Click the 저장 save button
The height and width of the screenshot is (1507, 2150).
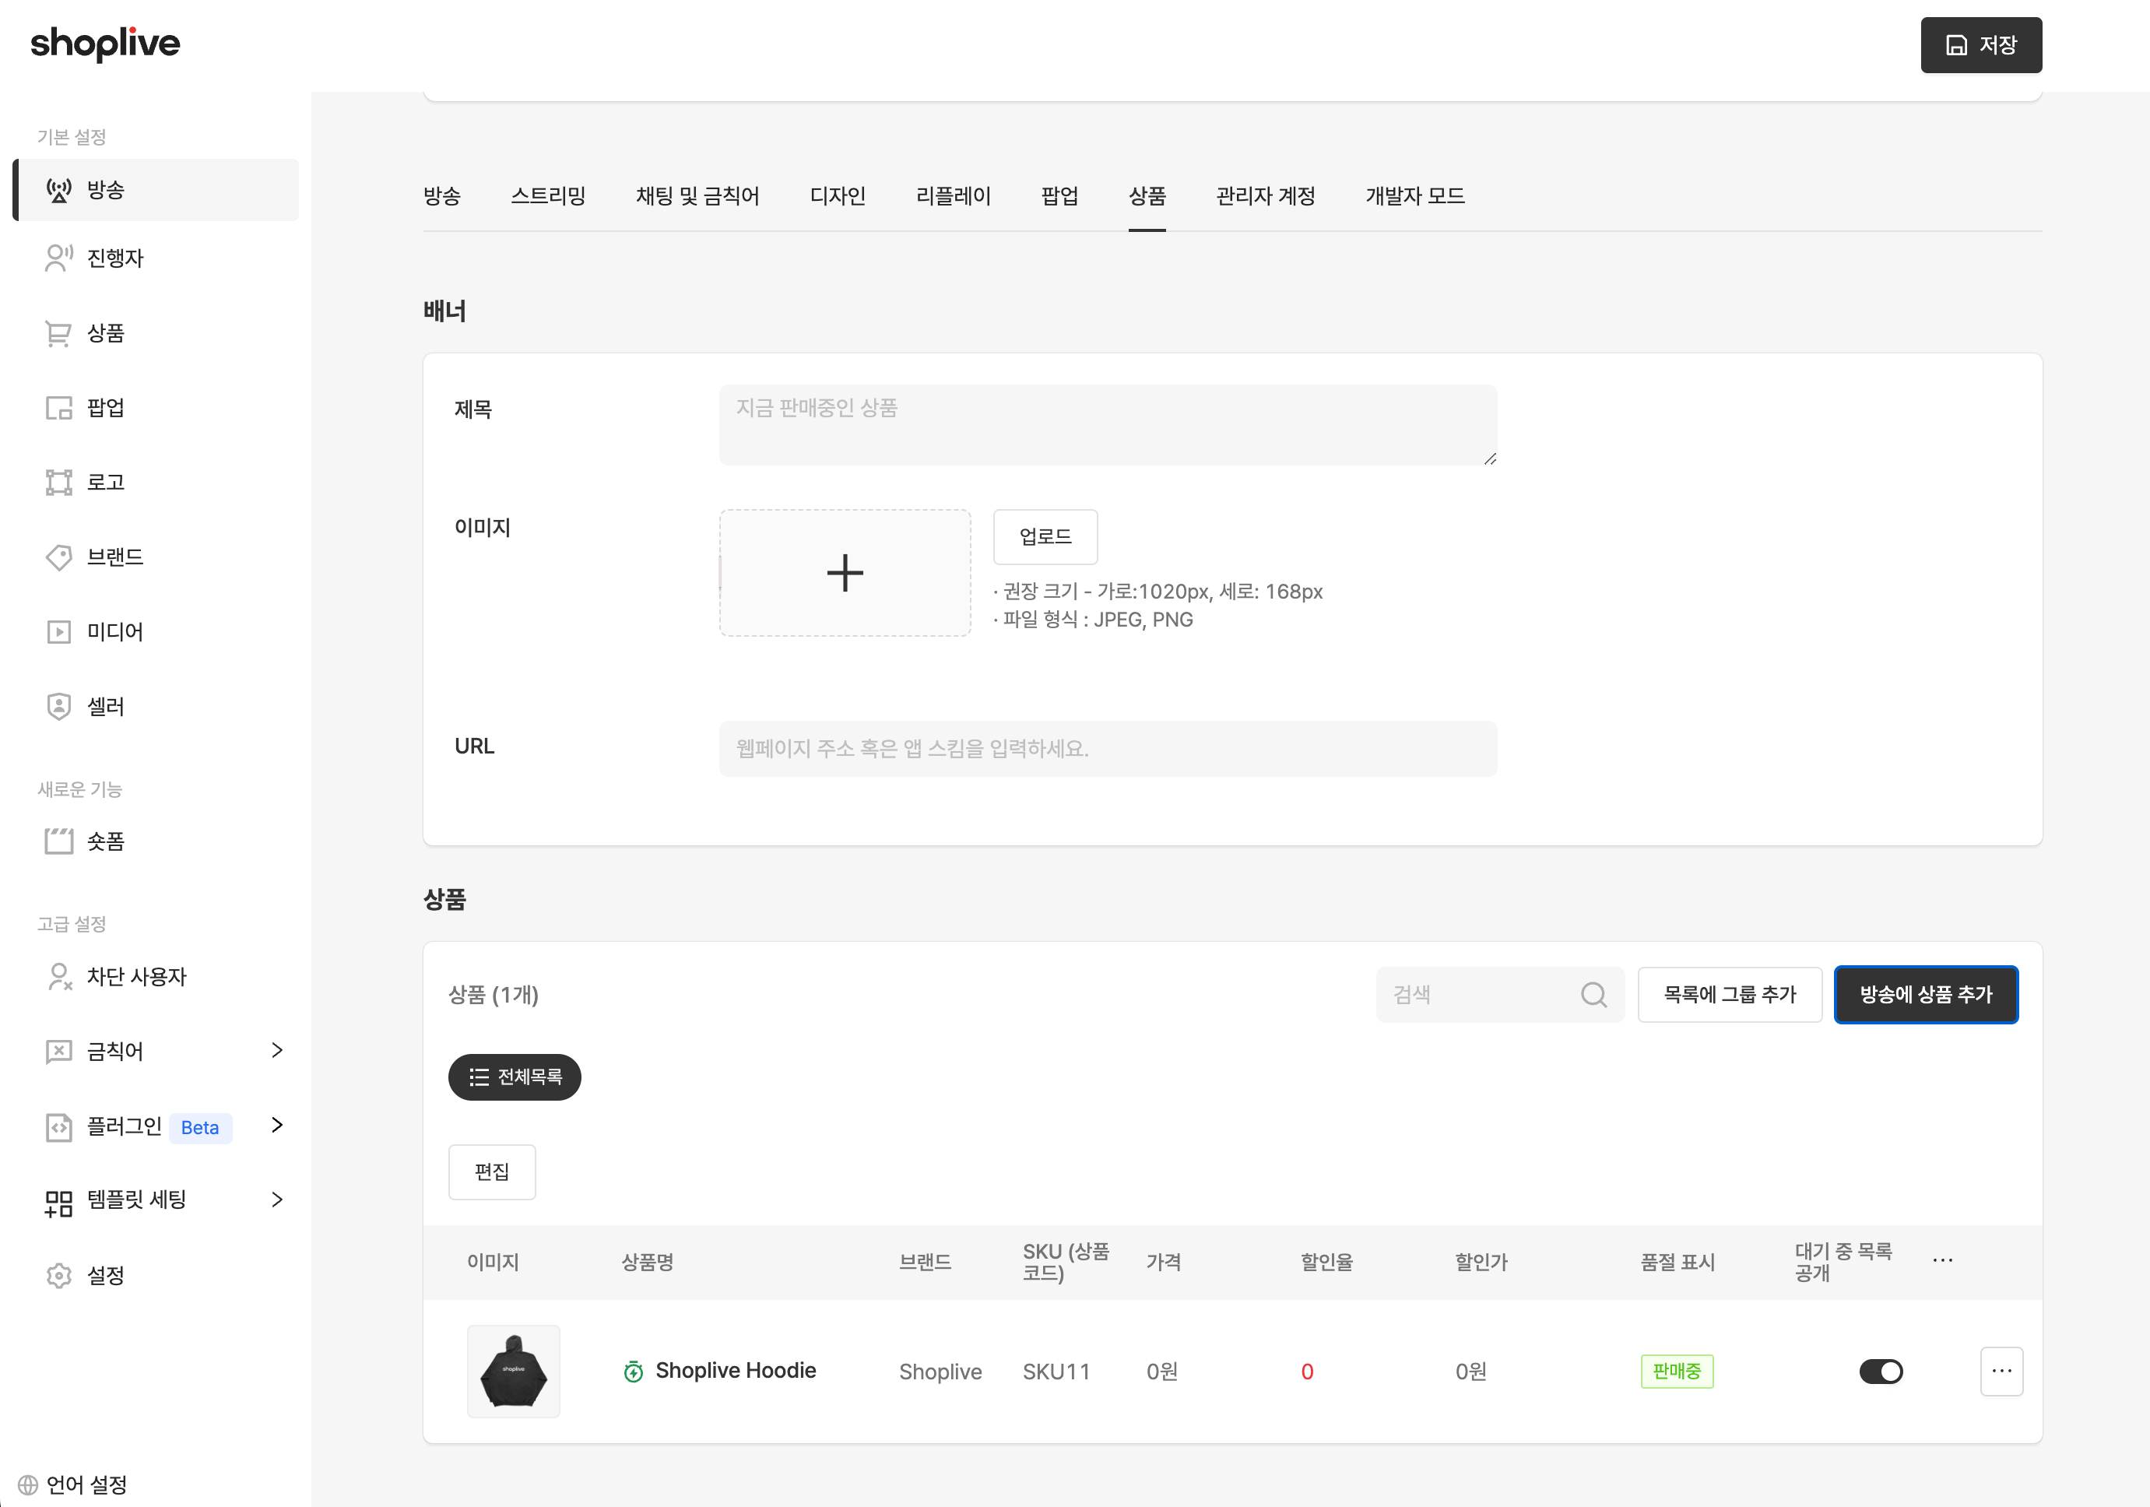(x=1980, y=45)
